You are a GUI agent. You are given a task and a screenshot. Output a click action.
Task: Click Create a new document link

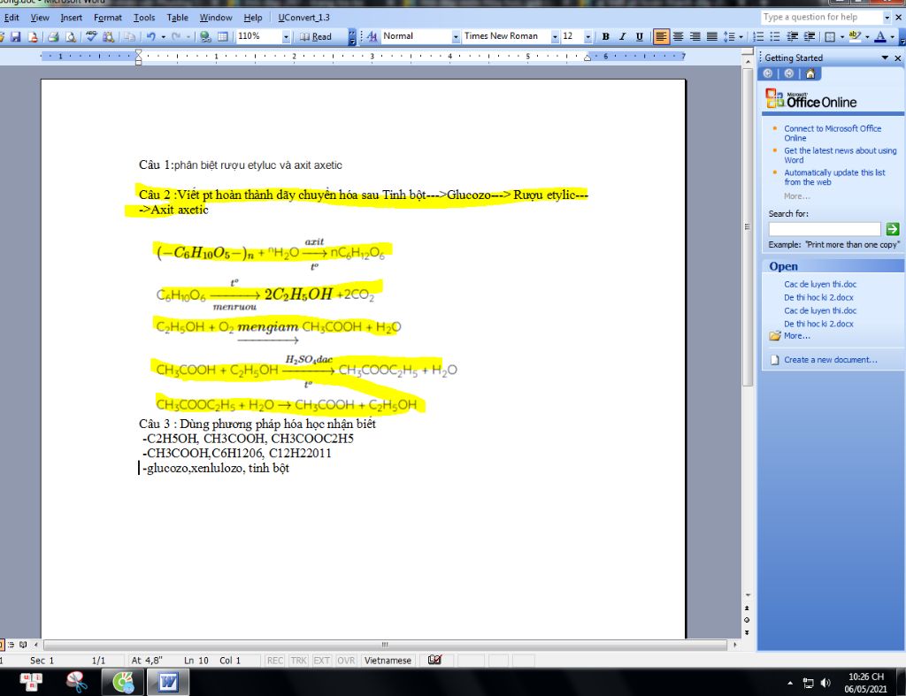(830, 360)
